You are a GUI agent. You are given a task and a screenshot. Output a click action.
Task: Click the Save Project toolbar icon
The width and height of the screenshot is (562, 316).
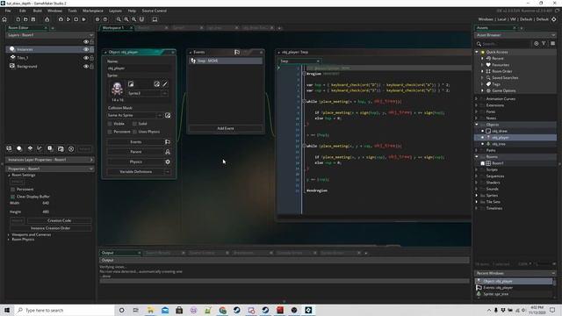pos(33,19)
